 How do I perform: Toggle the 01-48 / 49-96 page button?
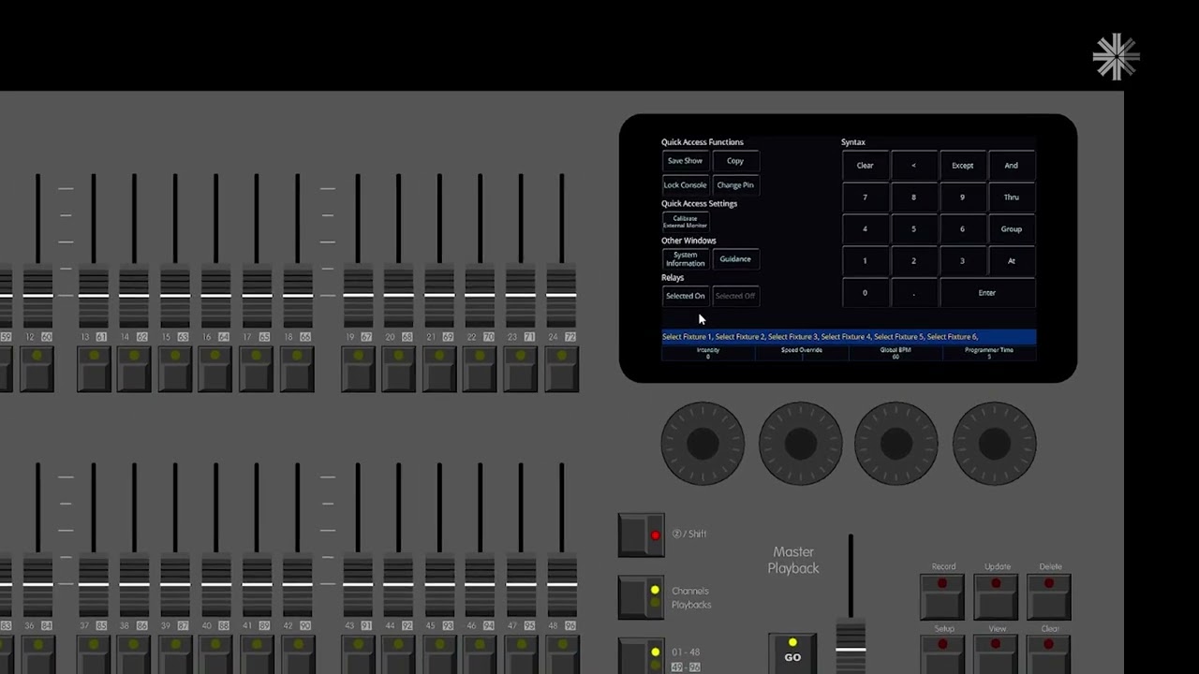[x=642, y=656]
